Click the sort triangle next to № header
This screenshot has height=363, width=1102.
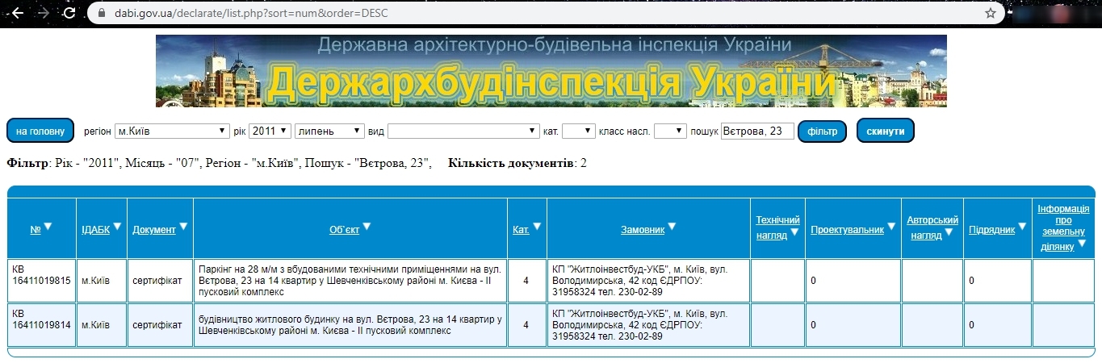(x=48, y=227)
